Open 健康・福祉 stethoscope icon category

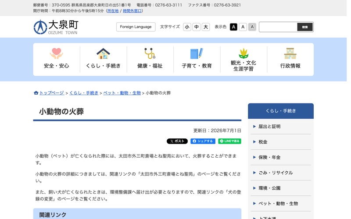click(x=150, y=59)
